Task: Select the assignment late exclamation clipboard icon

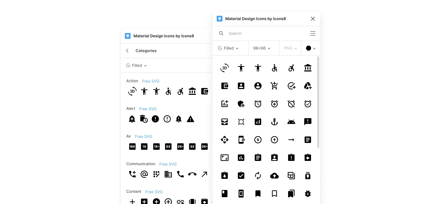Action: pos(291,158)
